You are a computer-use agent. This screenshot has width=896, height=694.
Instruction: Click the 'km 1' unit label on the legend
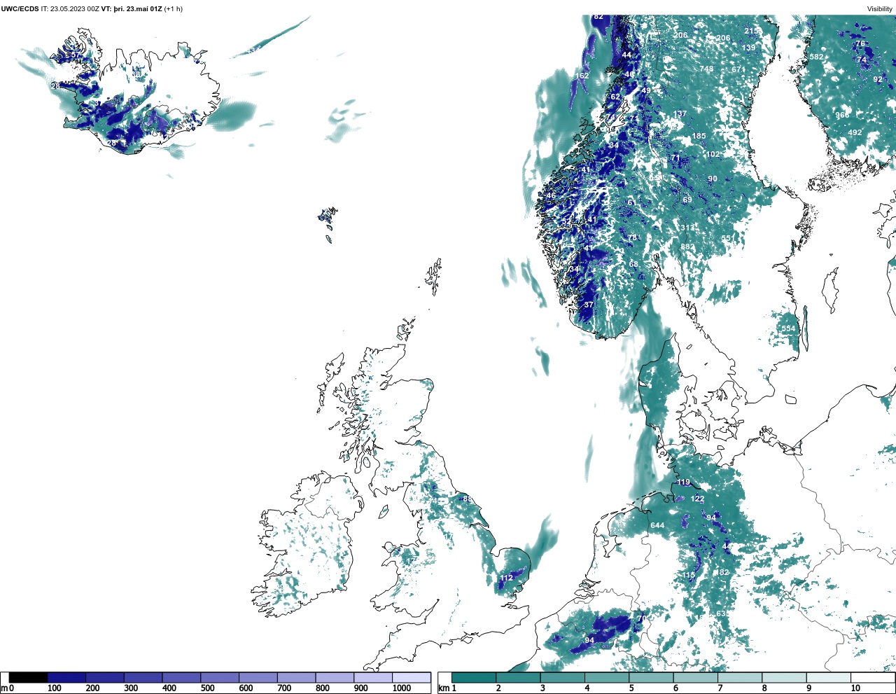tap(447, 688)
